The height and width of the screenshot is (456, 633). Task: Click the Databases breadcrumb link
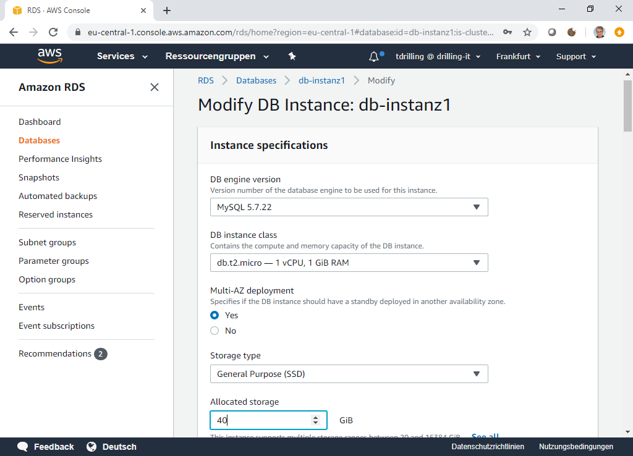coord(256,80)
